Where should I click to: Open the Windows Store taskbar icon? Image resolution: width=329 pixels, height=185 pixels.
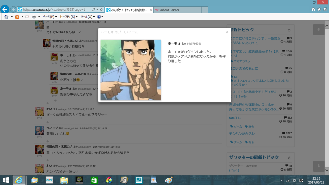[x=94, y=180]
